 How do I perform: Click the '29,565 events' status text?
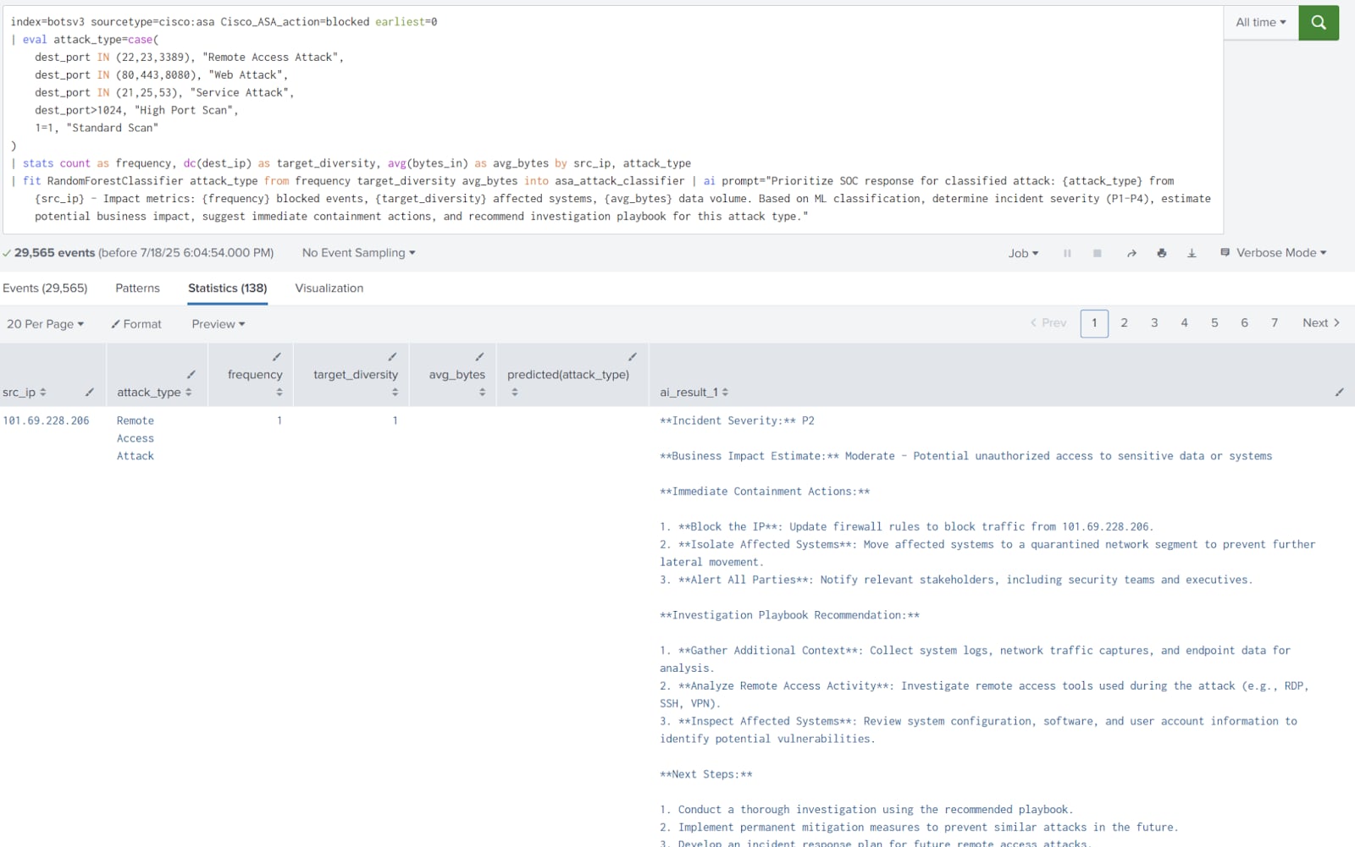click(54, 253)
